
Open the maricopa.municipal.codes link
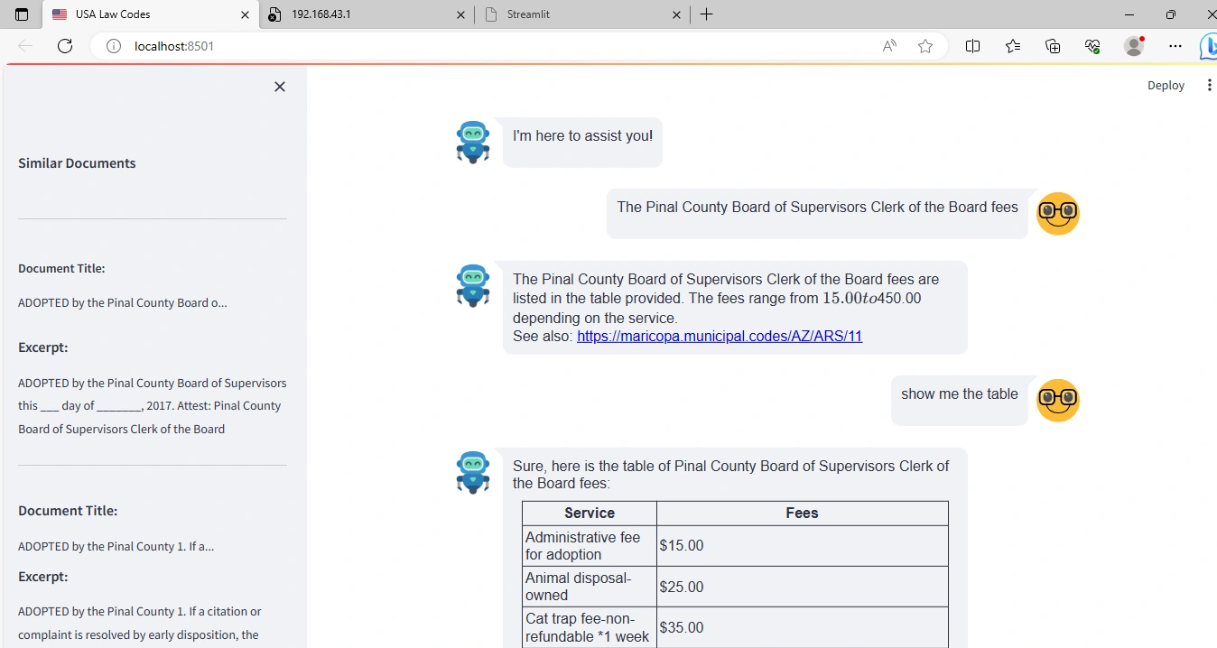click(x=720, y=337)
